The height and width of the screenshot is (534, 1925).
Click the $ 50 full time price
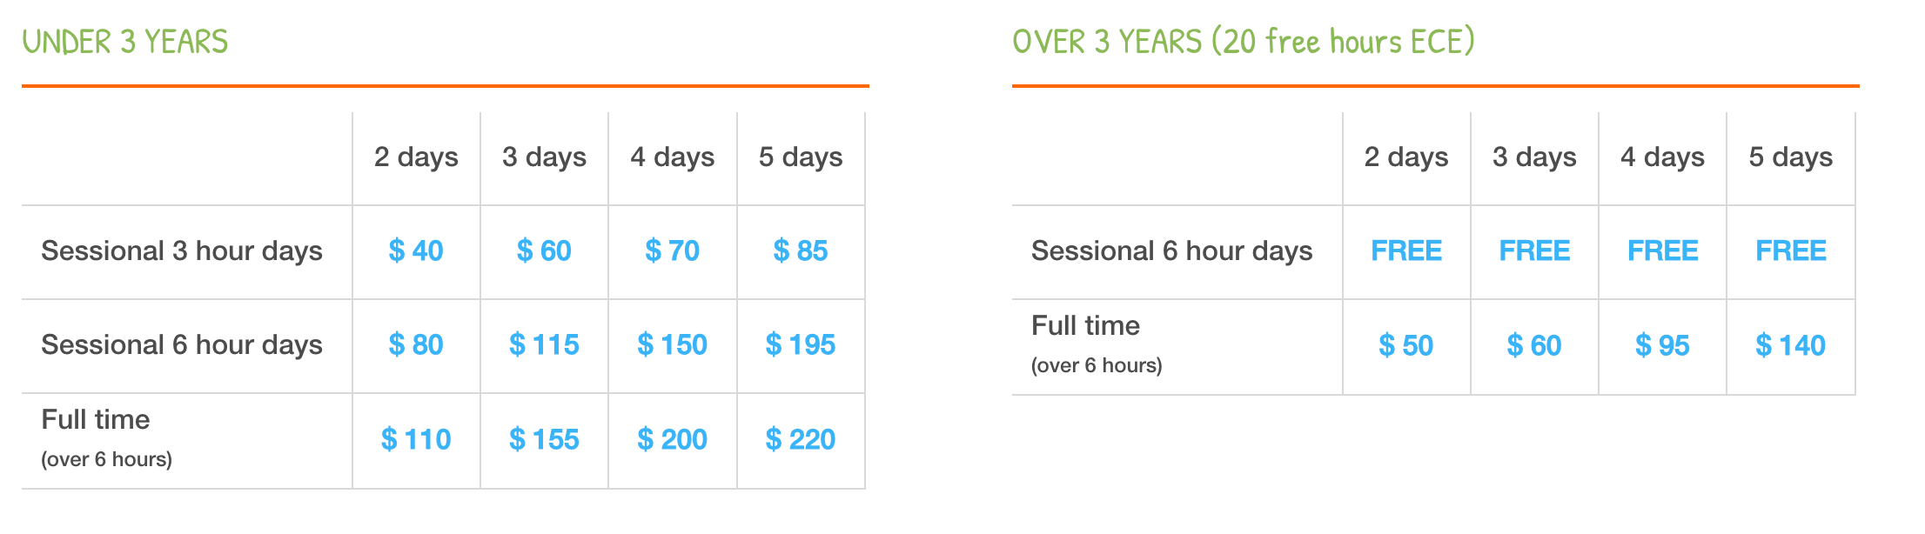tap(1406, 346)
